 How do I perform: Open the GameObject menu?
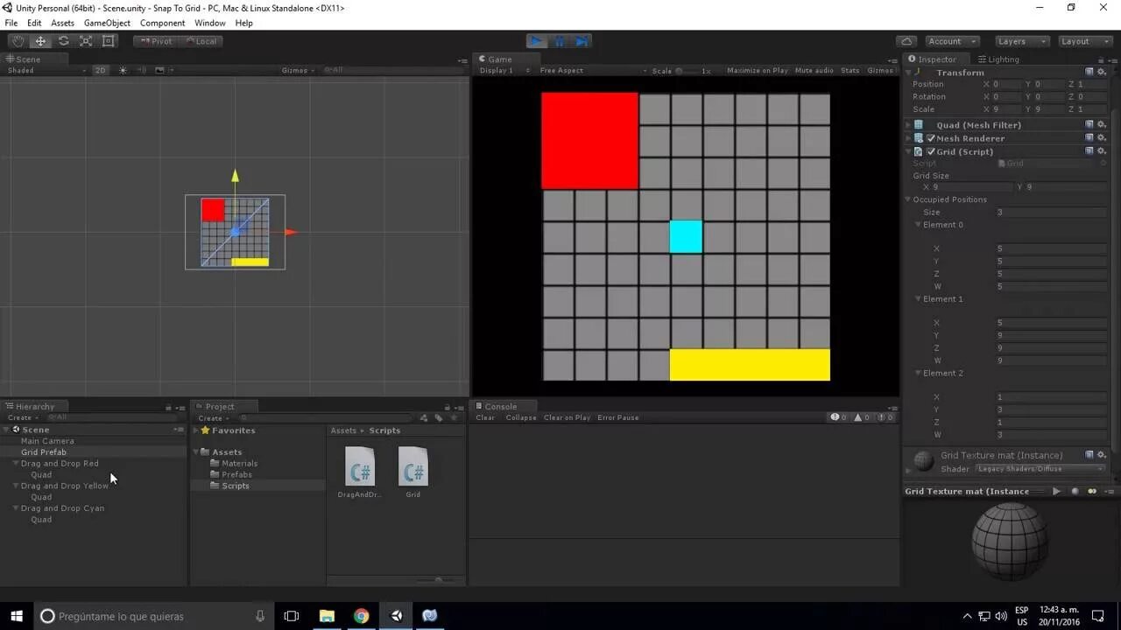[107, 23]
